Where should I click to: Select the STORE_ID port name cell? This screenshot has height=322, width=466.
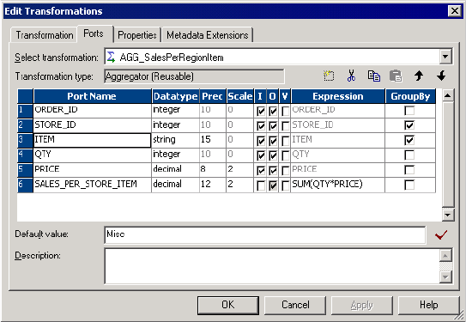(92, 125)
